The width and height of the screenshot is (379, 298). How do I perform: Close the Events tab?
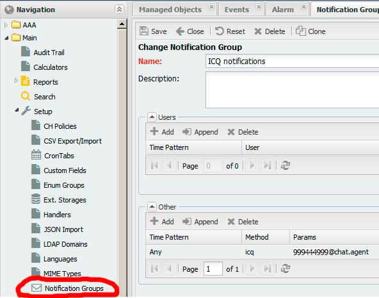point(259,6)
